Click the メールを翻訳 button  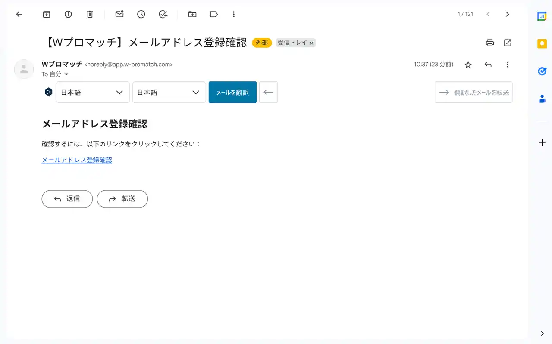(x=232, y=92)
